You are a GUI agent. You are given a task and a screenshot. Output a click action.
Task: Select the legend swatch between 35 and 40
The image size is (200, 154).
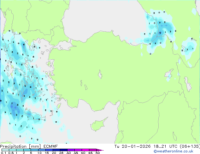click(x=78, y=150)
